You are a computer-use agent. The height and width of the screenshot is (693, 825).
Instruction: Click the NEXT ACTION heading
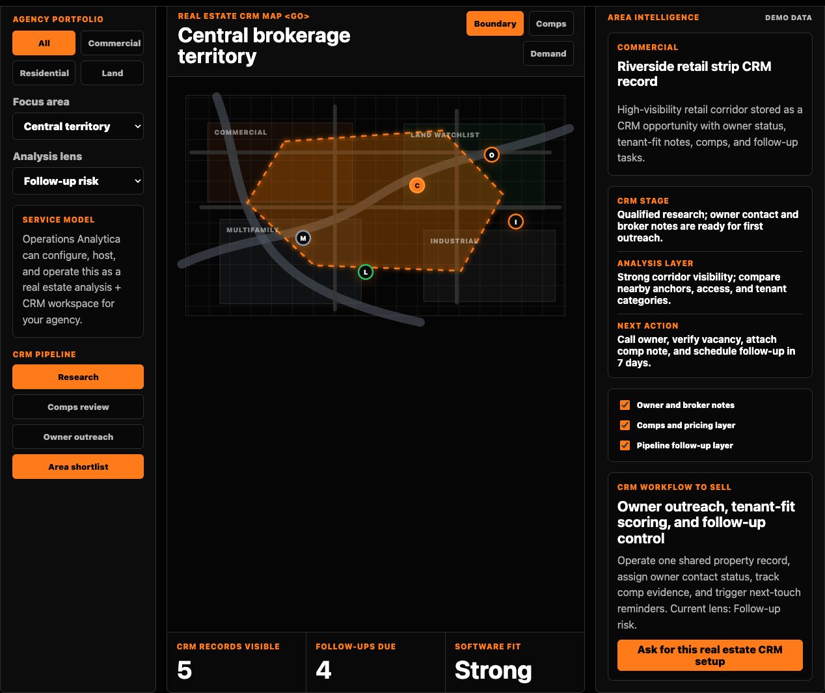(x=648, y=326)
